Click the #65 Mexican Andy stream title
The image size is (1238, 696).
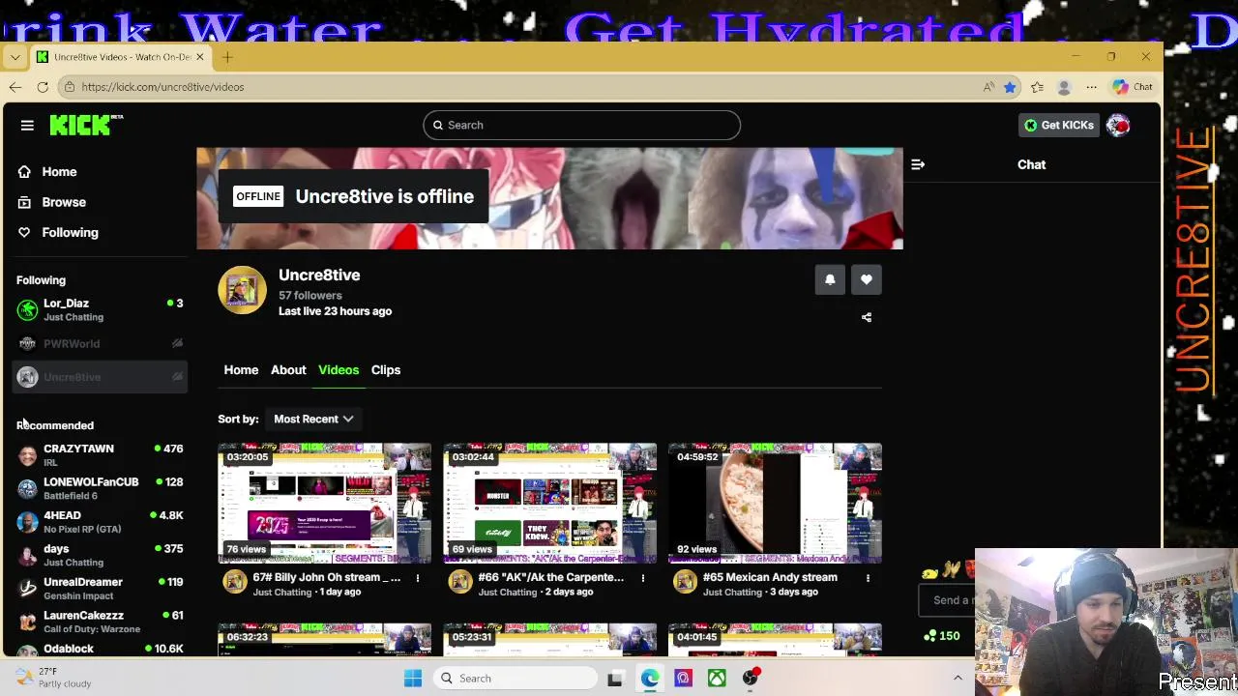770,577
